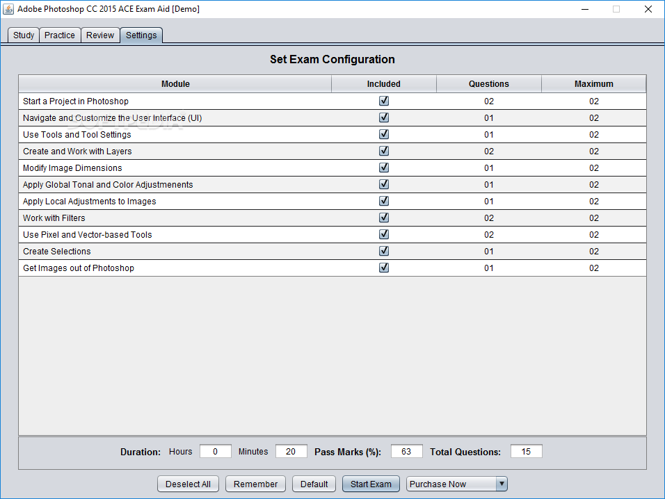Click the Java app icon in title bar

point(8,9)
